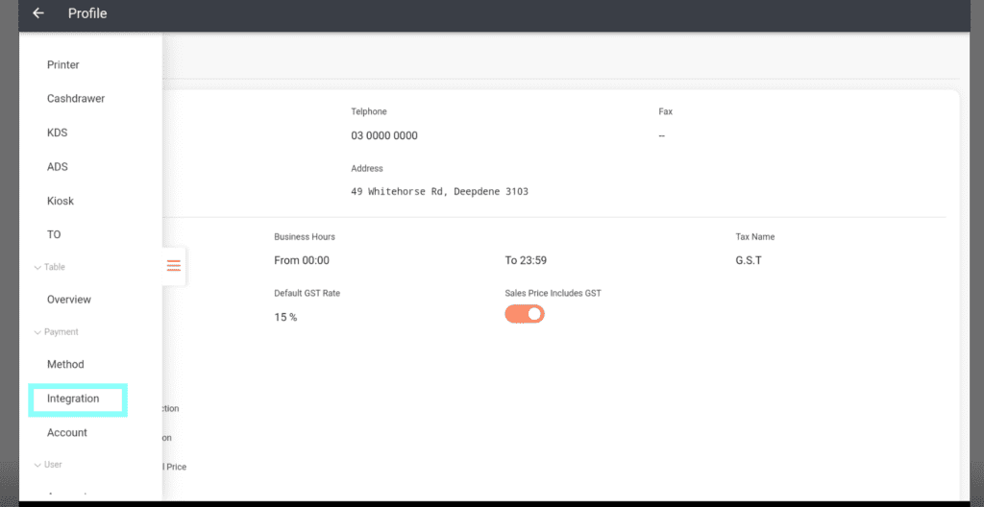This screenshot has width=984, height=507.
Task: Open Payment Account menu item
Action: click(67, 433)
